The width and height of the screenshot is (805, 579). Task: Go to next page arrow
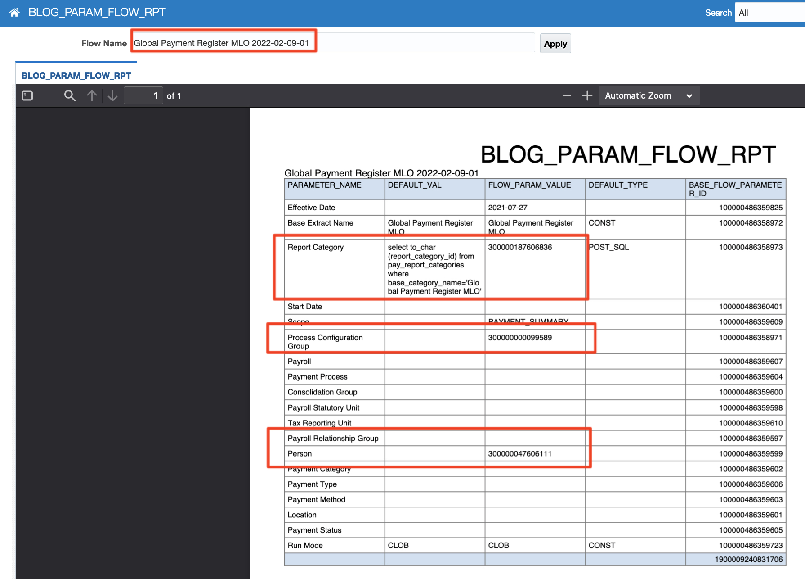click(x=112, y=96)
